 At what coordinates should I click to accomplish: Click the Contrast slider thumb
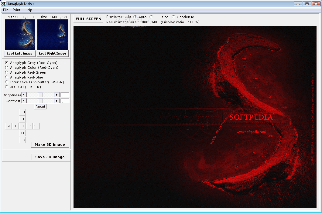pyautogui.click(x=40, y=101)
